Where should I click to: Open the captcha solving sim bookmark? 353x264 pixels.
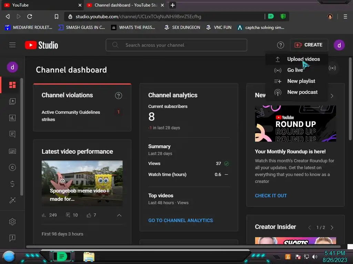click(261, 27)
